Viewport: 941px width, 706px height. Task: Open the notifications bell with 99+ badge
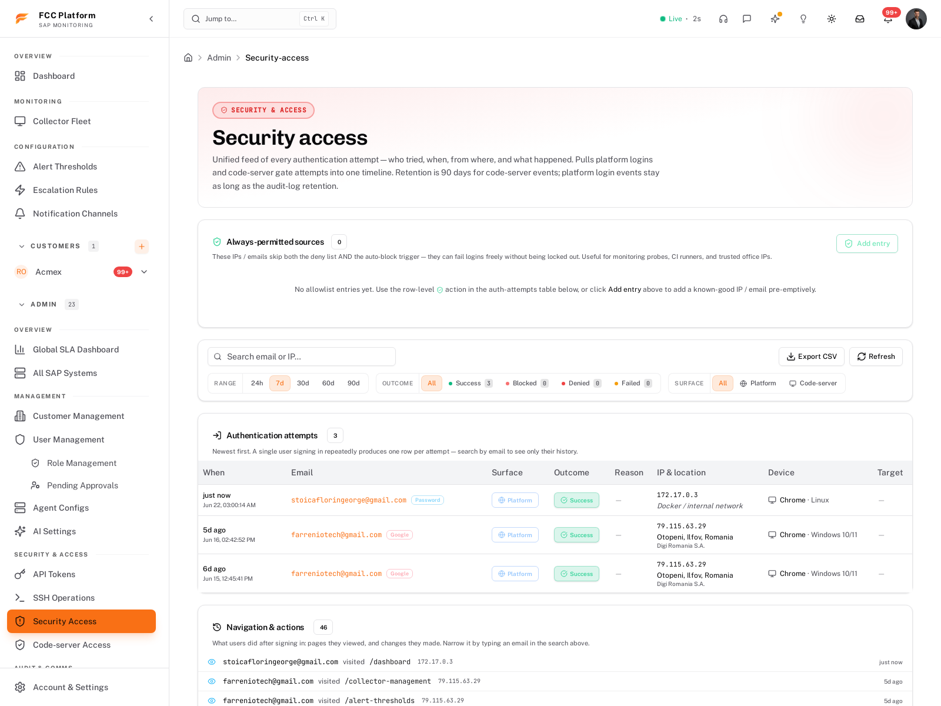click(x=888, y=19)
